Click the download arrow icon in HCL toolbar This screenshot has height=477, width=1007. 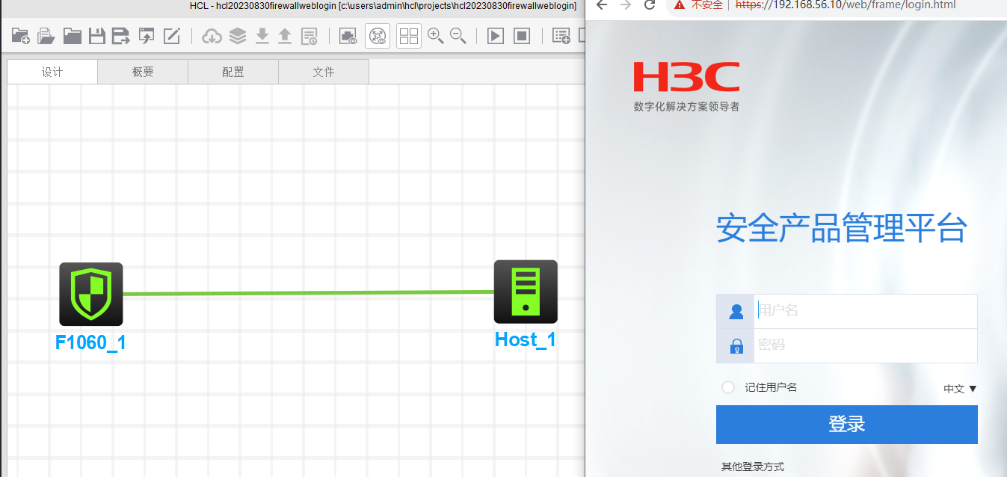(262, 35)
